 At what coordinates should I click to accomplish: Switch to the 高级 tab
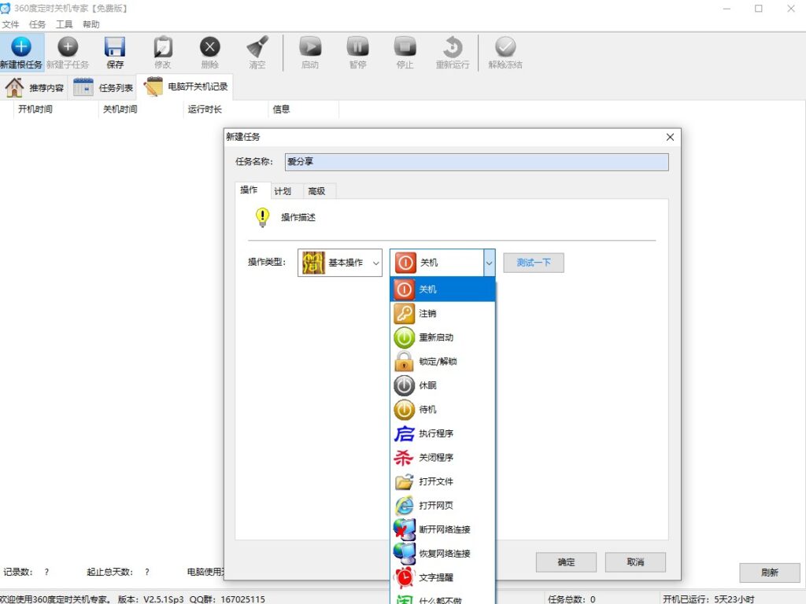click(x=316, y=191)
